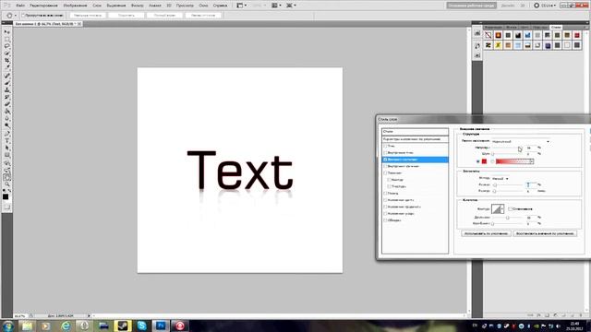Screen dimensions: 591x332
Task: Open the Справка menu
Action: [220, 6]
